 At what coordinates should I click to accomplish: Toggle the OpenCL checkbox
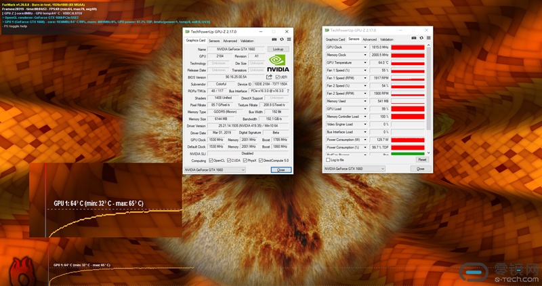point(211,161)
